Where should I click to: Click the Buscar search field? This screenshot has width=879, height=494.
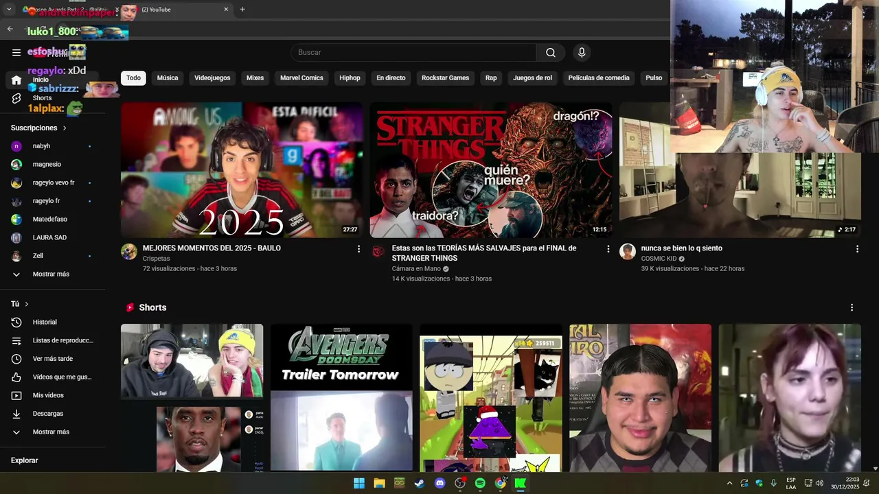pos(413,52)
